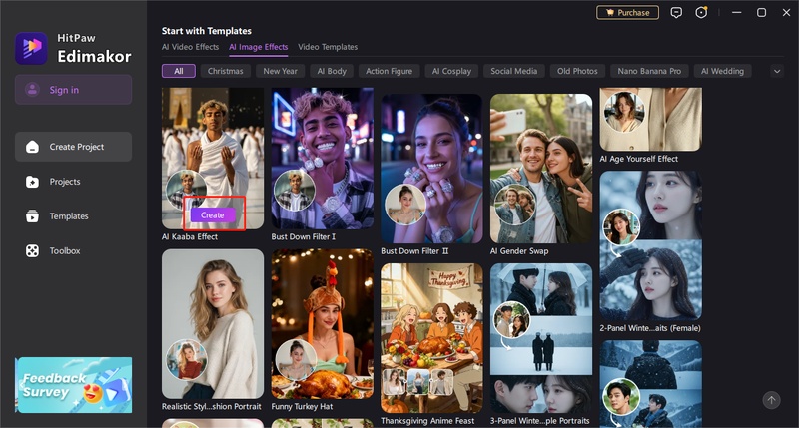The height and width of the screenshot is (428, 799).
Task: Open Projects in sidebar
Action: pos(73,182)
